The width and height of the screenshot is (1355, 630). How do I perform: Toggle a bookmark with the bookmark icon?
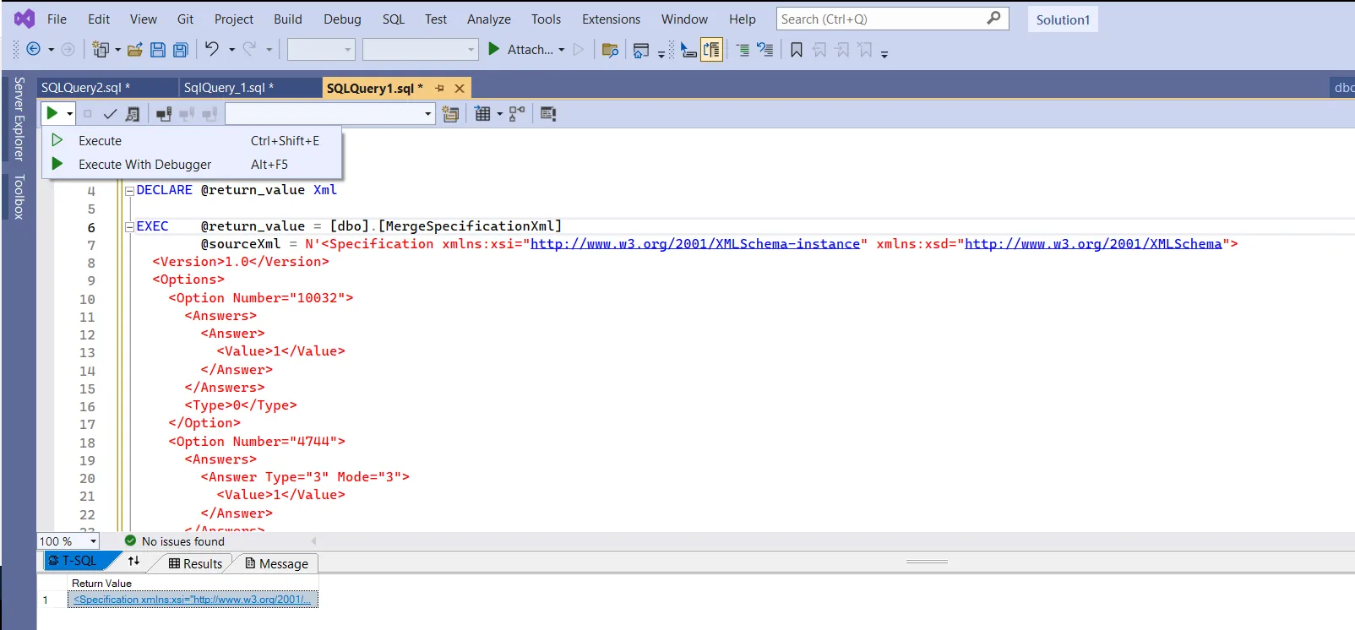(x=797, y=50)
